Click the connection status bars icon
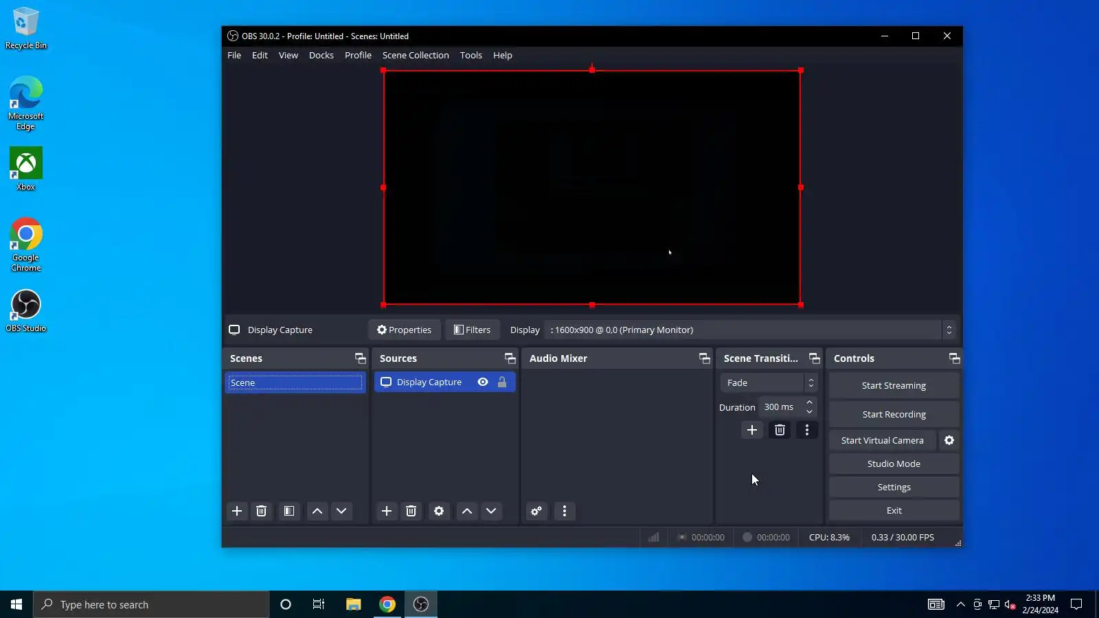Image resolution: width=1099 pixels, height=618 pixels. [x=653, y=537]
